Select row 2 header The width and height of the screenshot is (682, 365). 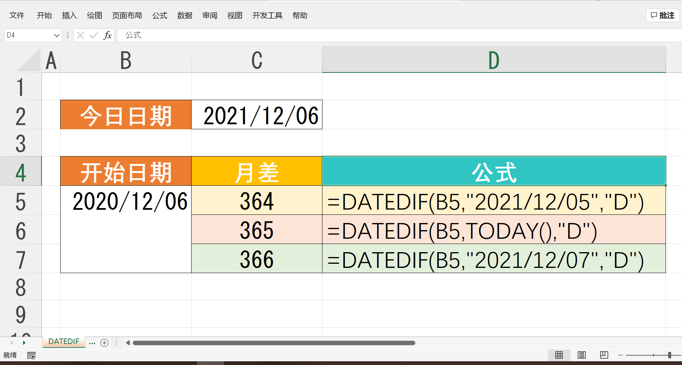(x=21, y=115)
